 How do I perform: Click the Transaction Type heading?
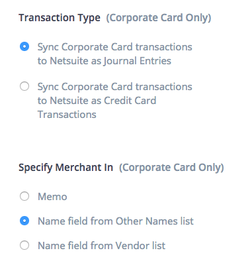[x=60, y=18]
